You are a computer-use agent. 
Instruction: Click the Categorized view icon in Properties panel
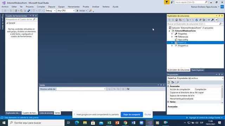pos(169,83)
